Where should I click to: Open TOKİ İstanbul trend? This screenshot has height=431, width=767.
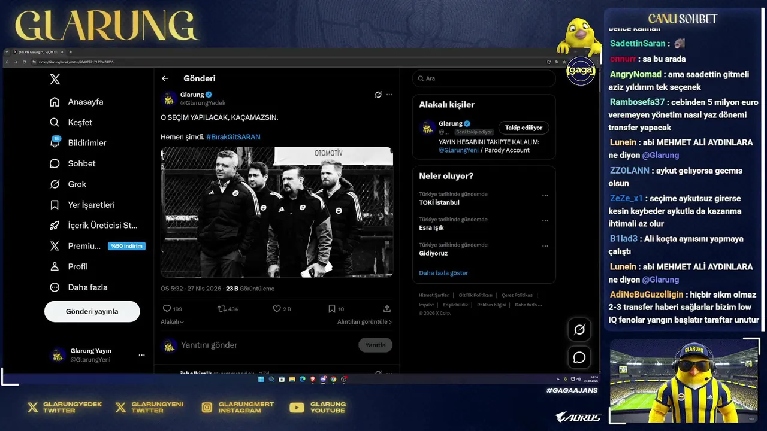point(439,202)
